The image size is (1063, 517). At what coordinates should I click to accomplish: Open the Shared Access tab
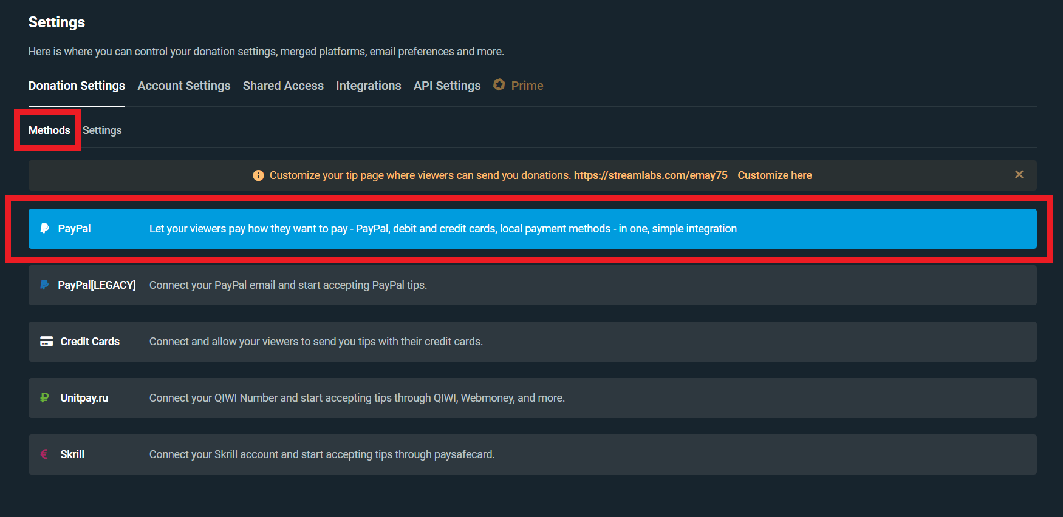click(x=283, y=86)
